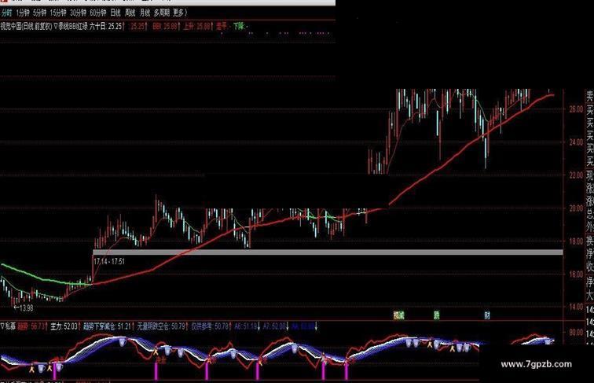The image size is (594, 383).
Task: Click the 趋势下穿减仓: 51.21 label
Action: [x=108, y=326]
